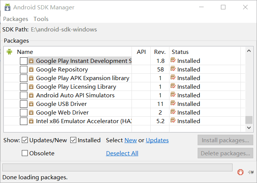This screenshot has height=183, width=257.
Task: Click the Rev. column header
Action: click(x=160, y=52)
